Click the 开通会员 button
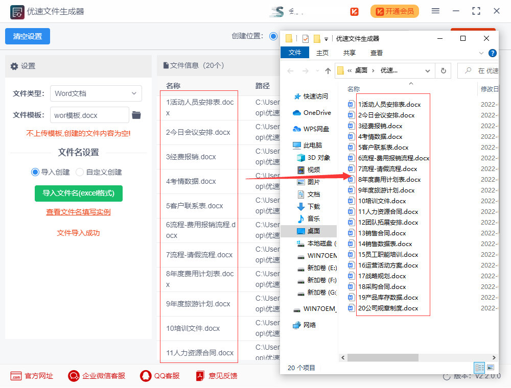511x388 pixels. tap(394, 11)
